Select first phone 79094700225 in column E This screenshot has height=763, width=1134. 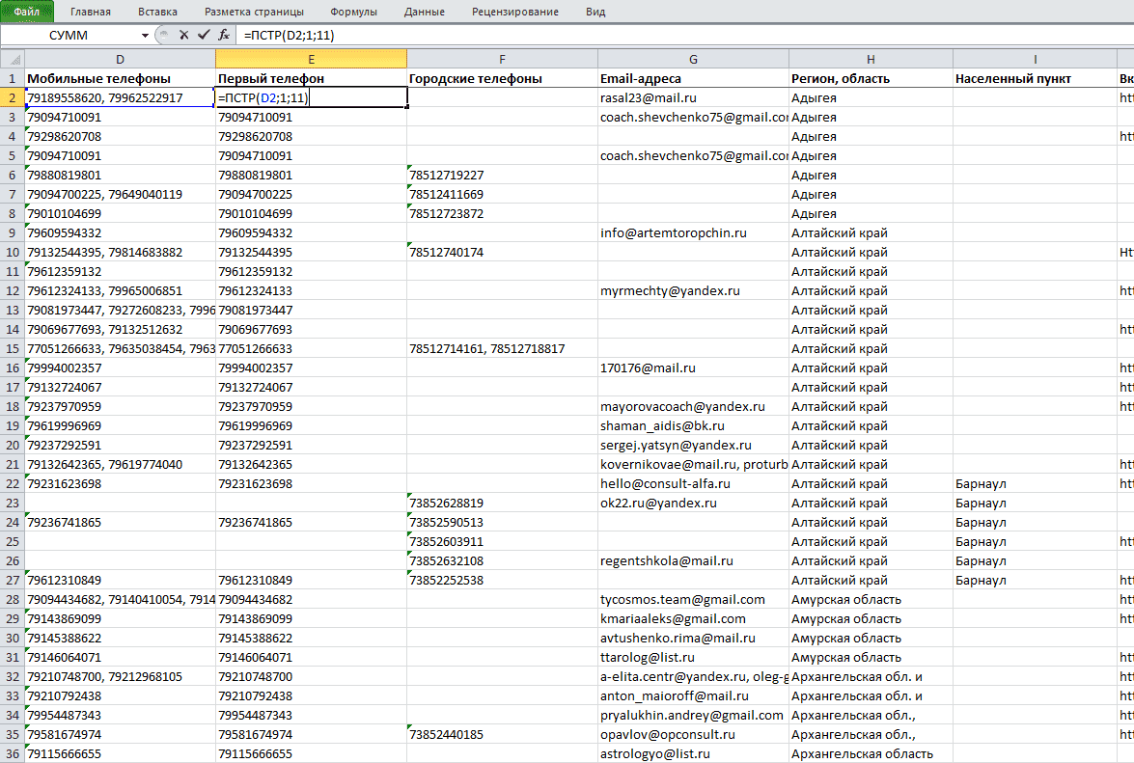coord(311,194)
